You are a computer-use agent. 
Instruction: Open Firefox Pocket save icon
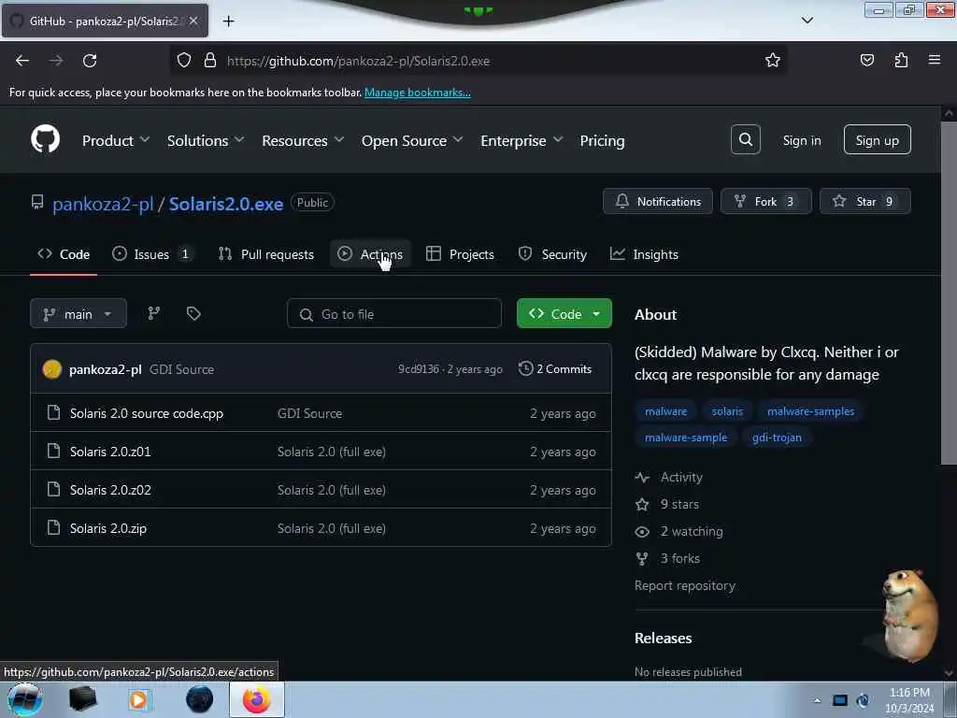866,61
